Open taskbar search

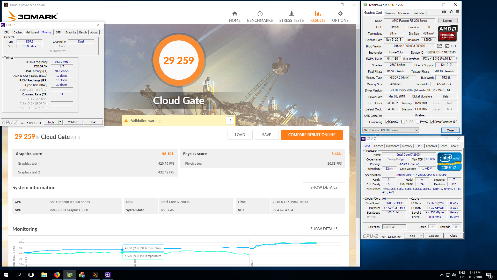(x=19, y=275)
